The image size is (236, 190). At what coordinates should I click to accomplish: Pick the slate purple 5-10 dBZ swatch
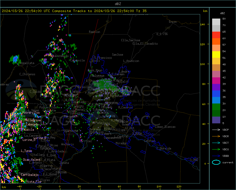click(x=216, y=120)
